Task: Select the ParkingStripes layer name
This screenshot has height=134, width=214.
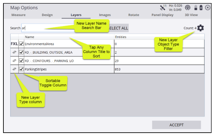Action: tap(36, 69)
